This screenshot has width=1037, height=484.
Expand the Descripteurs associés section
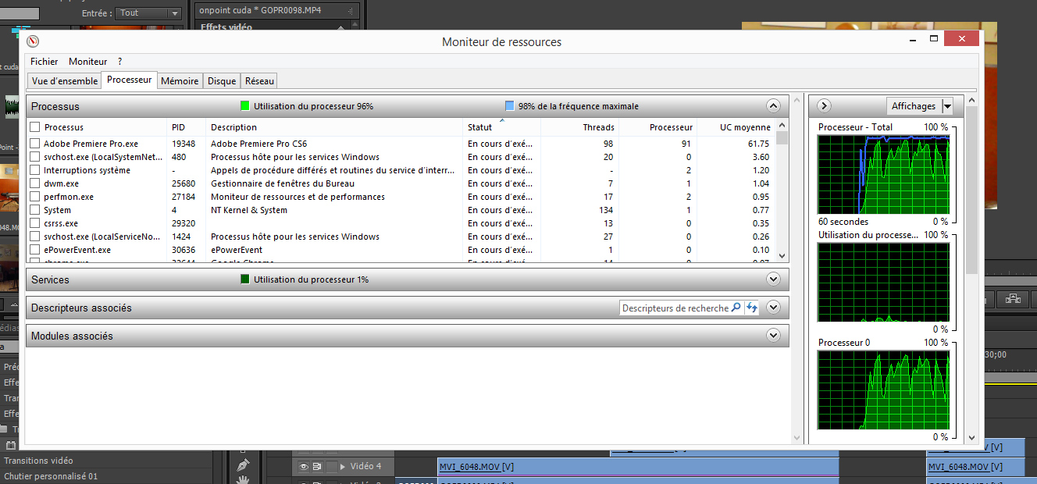click(x=773, y=308)
